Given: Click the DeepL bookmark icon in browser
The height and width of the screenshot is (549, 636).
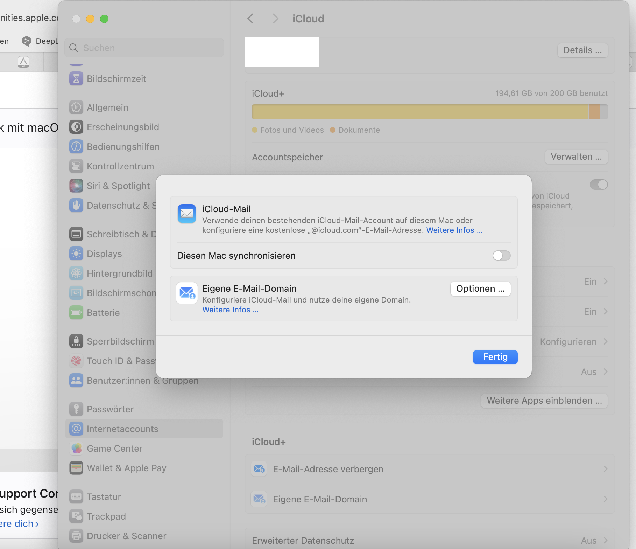Looking at the screenshot, I should coord(26,41).
